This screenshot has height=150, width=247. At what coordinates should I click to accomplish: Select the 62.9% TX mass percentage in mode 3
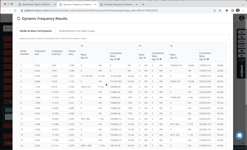(x=103, y=76)
